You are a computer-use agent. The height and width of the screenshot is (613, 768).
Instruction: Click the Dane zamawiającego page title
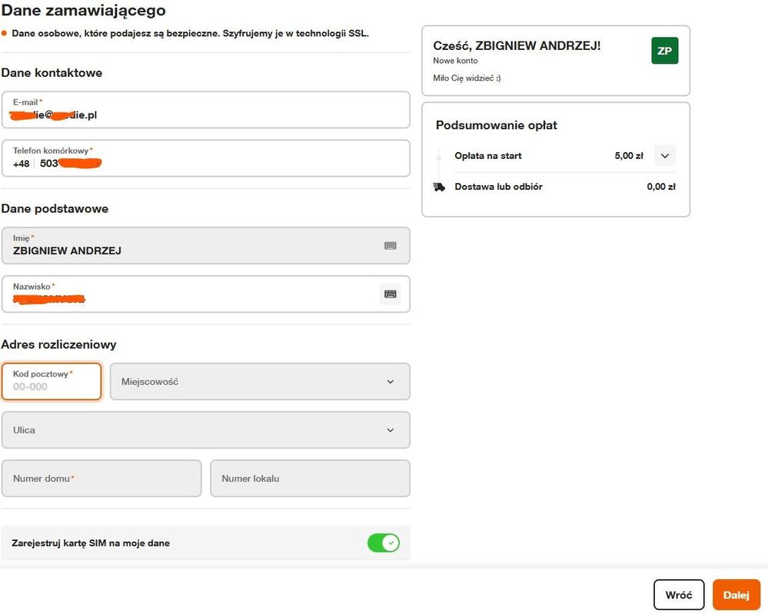click(84, 10)
